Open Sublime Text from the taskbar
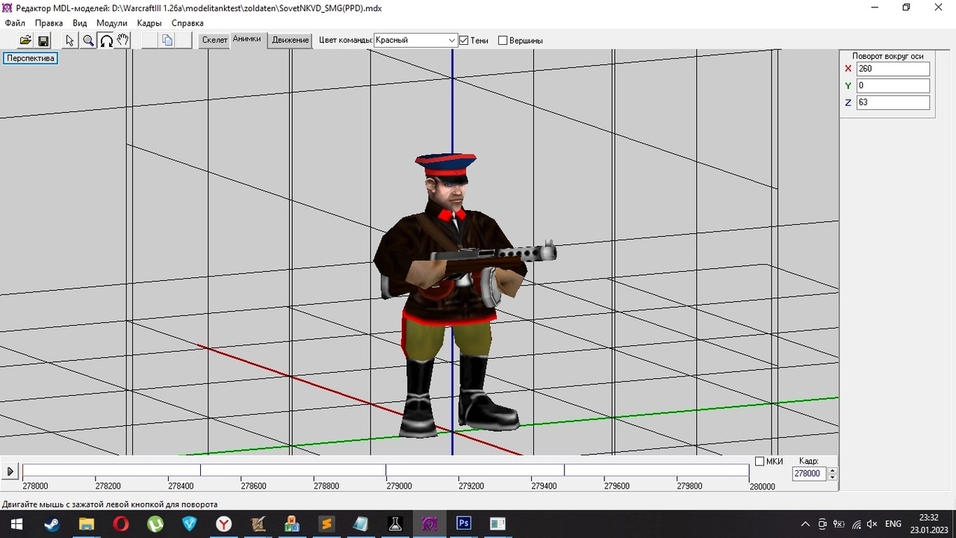956x538 pixels. [326, 524]
